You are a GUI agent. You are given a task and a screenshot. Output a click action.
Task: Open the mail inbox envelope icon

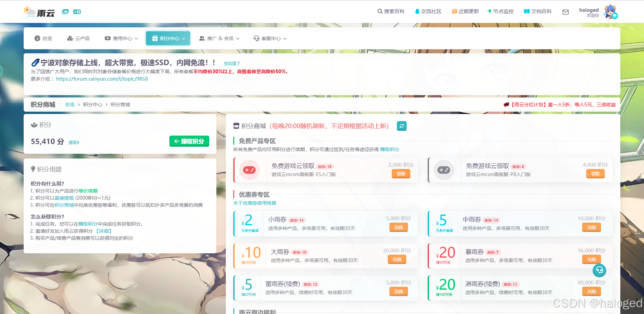click(566, 12)
